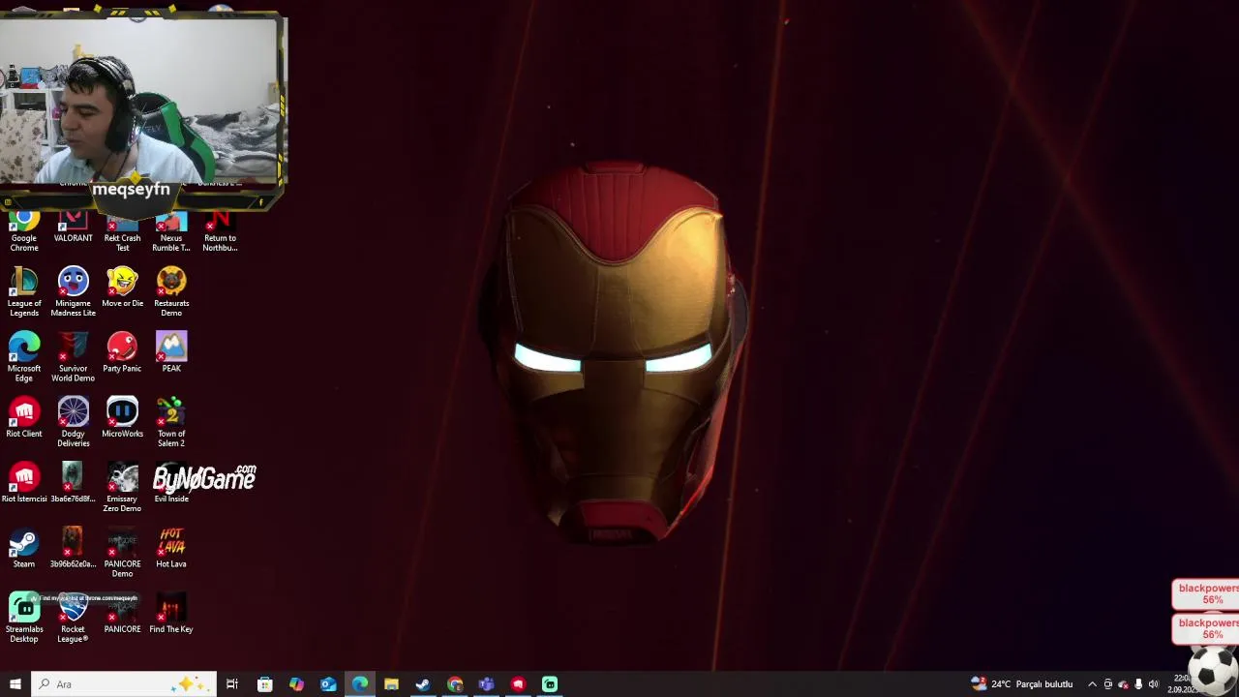Select the Hot Lava desktop icon
This screenshot has height=697, width=1239.
point(171,547)
